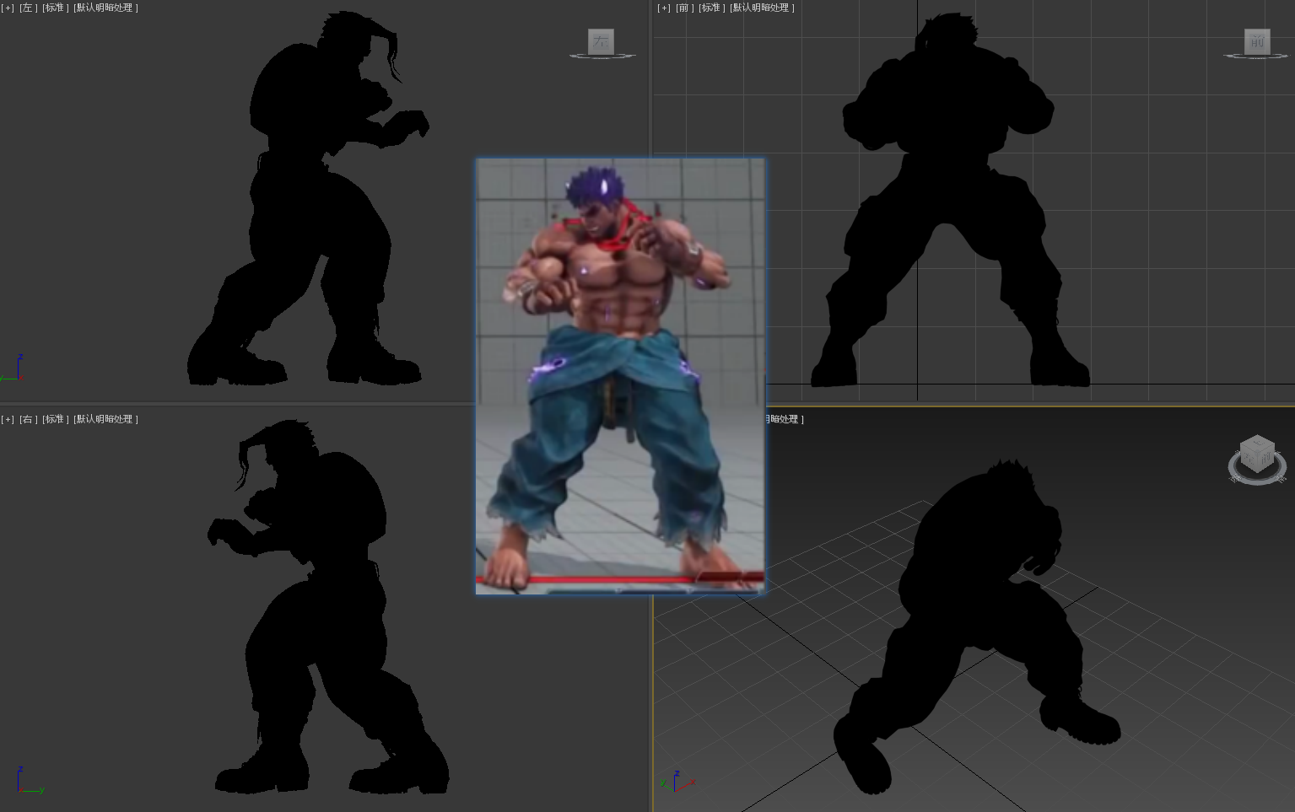This screenshot has height=812, width=1295.
Task: Click the 3D ViewCube in perspective viewport
Action: pyautogui.click(x=1257, y=454)
